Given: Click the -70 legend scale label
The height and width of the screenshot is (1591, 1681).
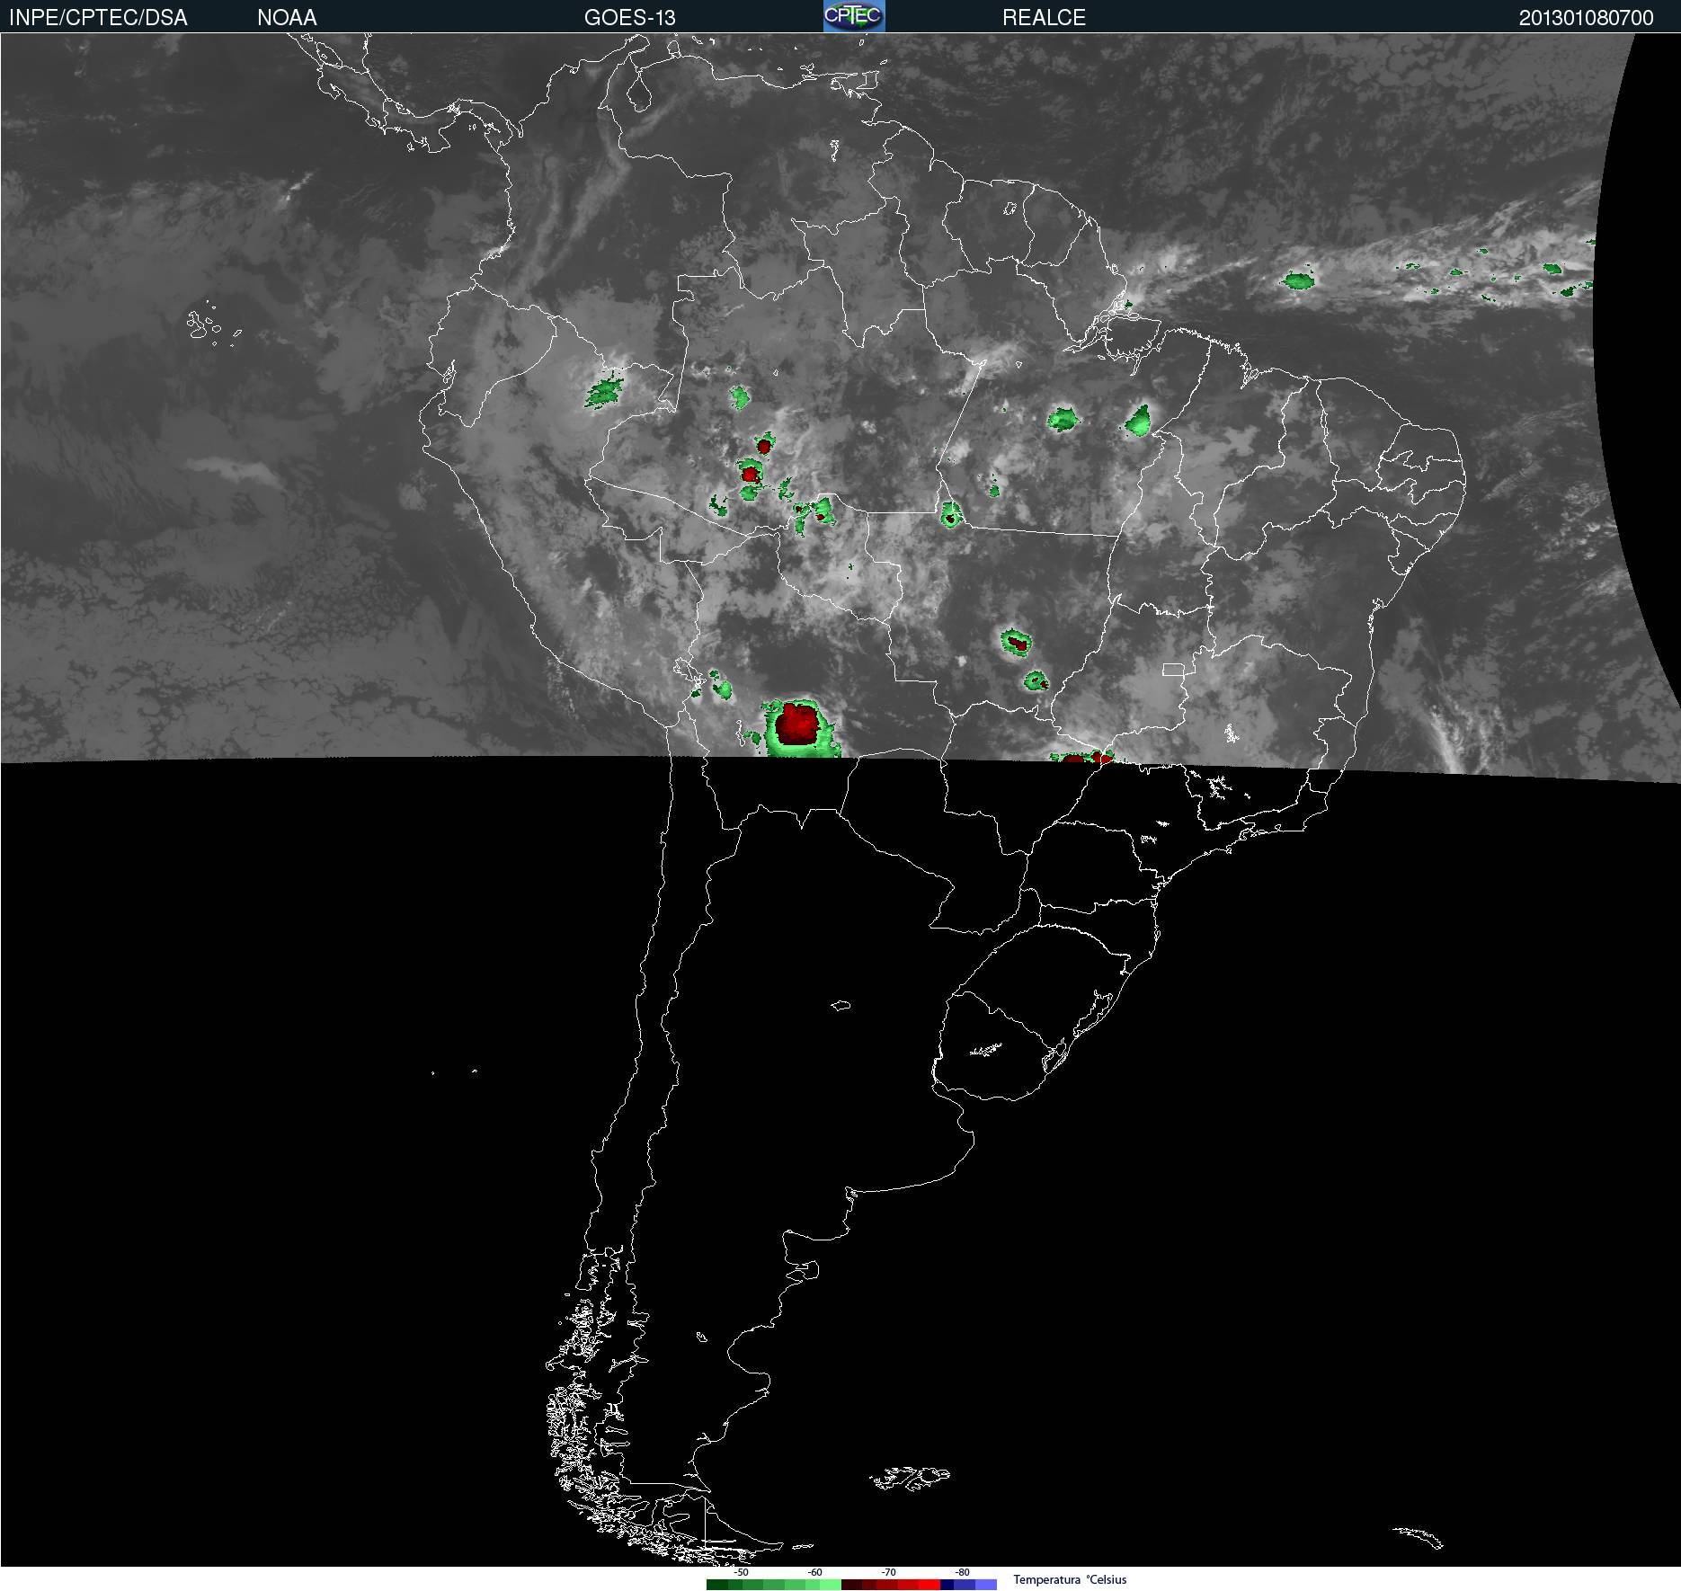Looking at the screenshot, I should tap(888, 1572).
